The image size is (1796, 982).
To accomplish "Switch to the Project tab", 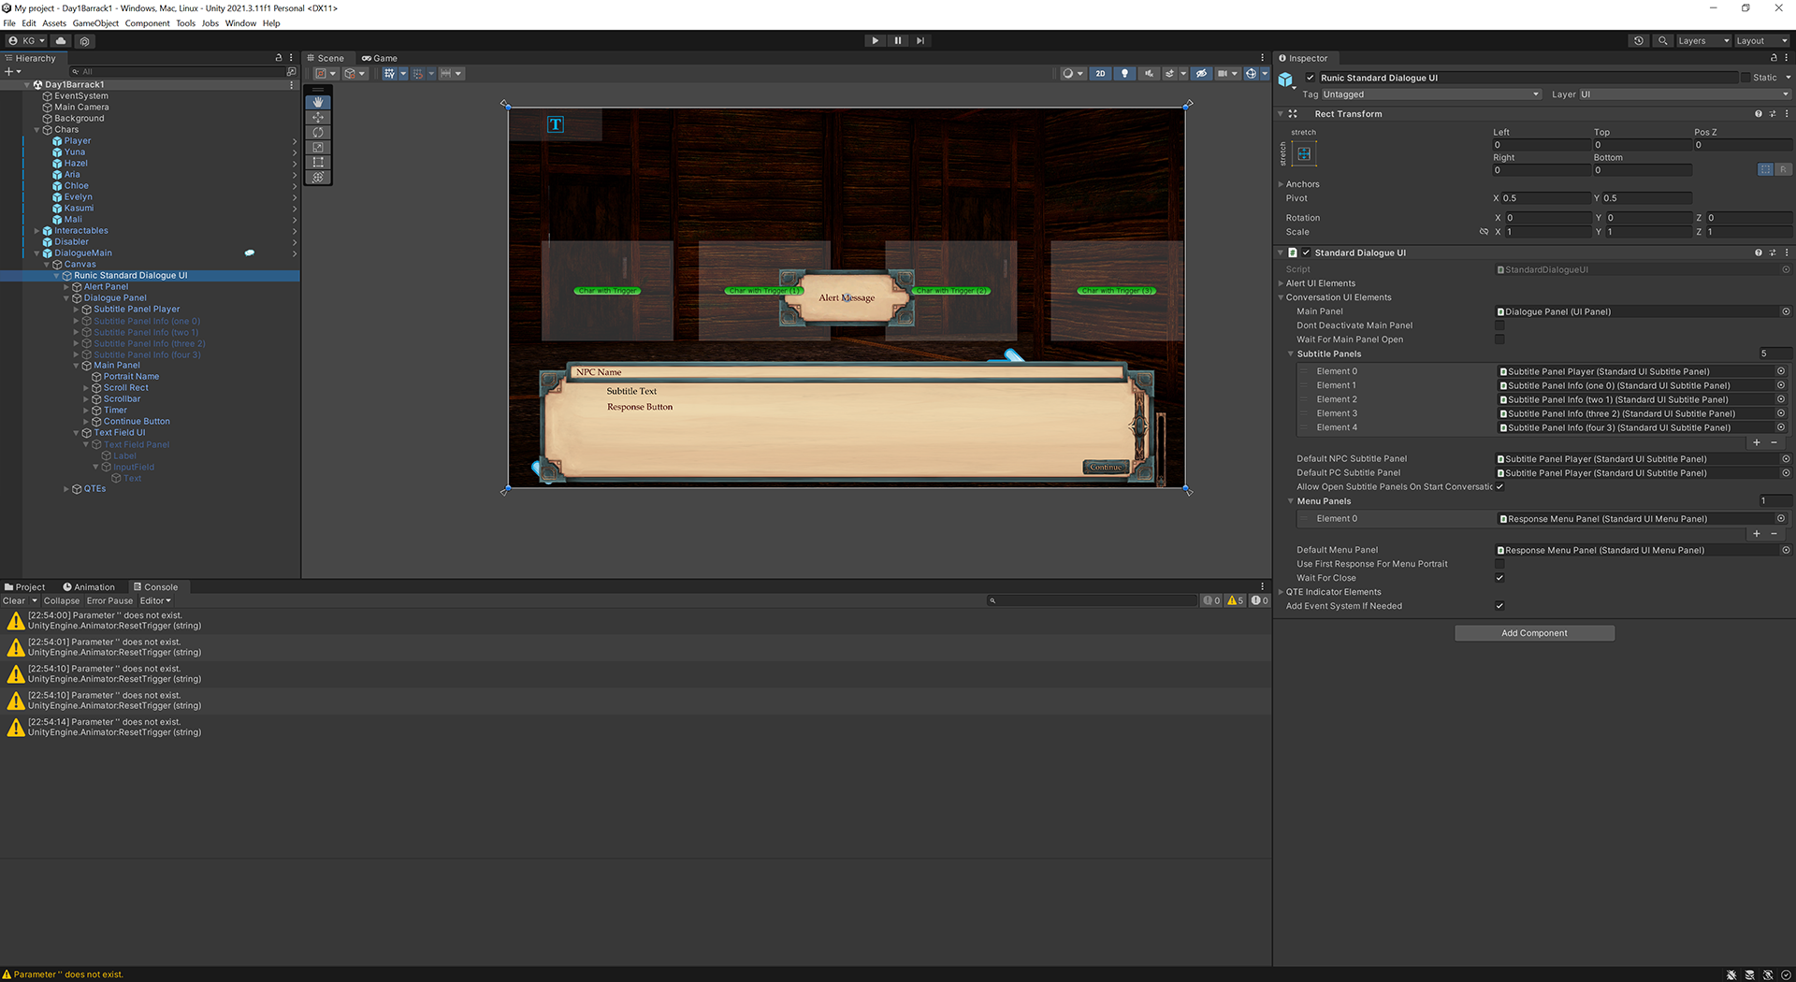I will (x=25, y=587).
